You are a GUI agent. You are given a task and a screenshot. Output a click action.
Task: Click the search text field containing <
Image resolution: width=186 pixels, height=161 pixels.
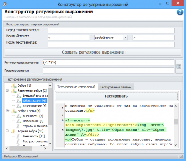69,38
